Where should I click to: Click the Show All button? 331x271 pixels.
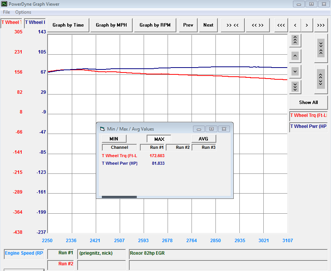(308, 102)
